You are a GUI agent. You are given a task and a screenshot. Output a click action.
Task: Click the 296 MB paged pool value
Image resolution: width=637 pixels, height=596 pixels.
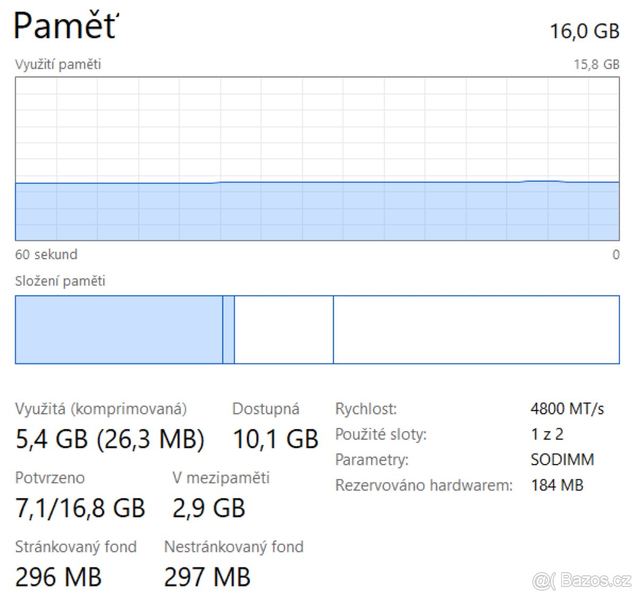[x=58, y=577]
